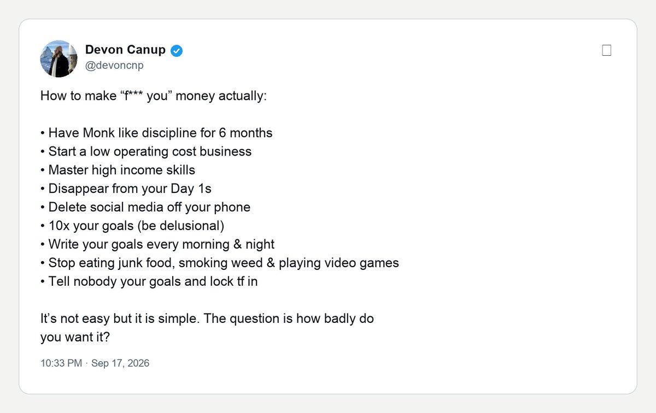The width and height of the screenshot is (656, 413).
Task: Click the square icon in card corner
Action: coord(606,51)
